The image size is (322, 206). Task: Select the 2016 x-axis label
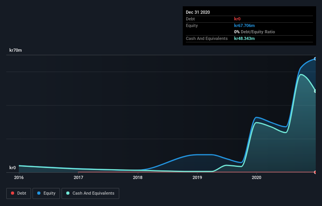[x=19, y=177]
